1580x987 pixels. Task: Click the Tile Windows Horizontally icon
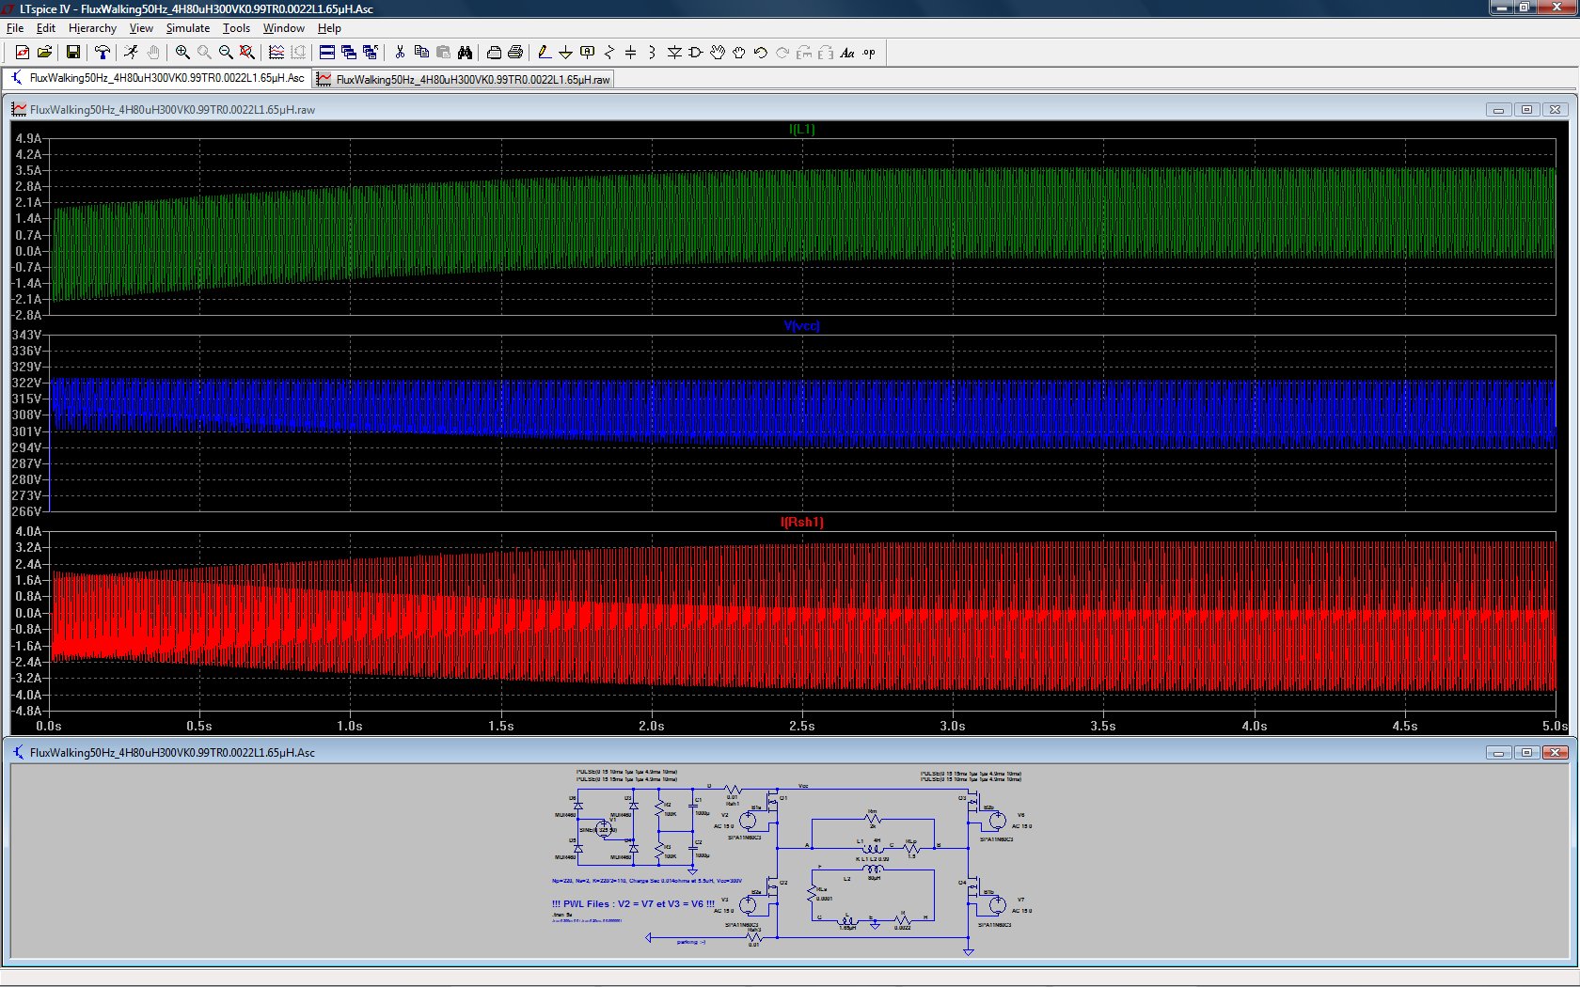pos(327,53)
